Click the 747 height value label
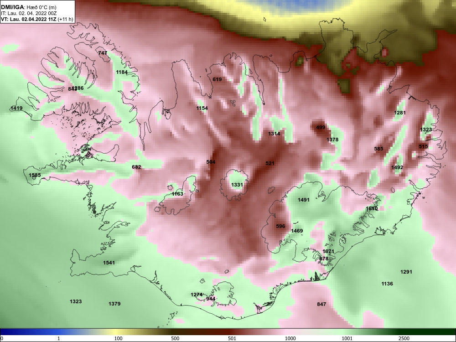 tap(103, 53)
